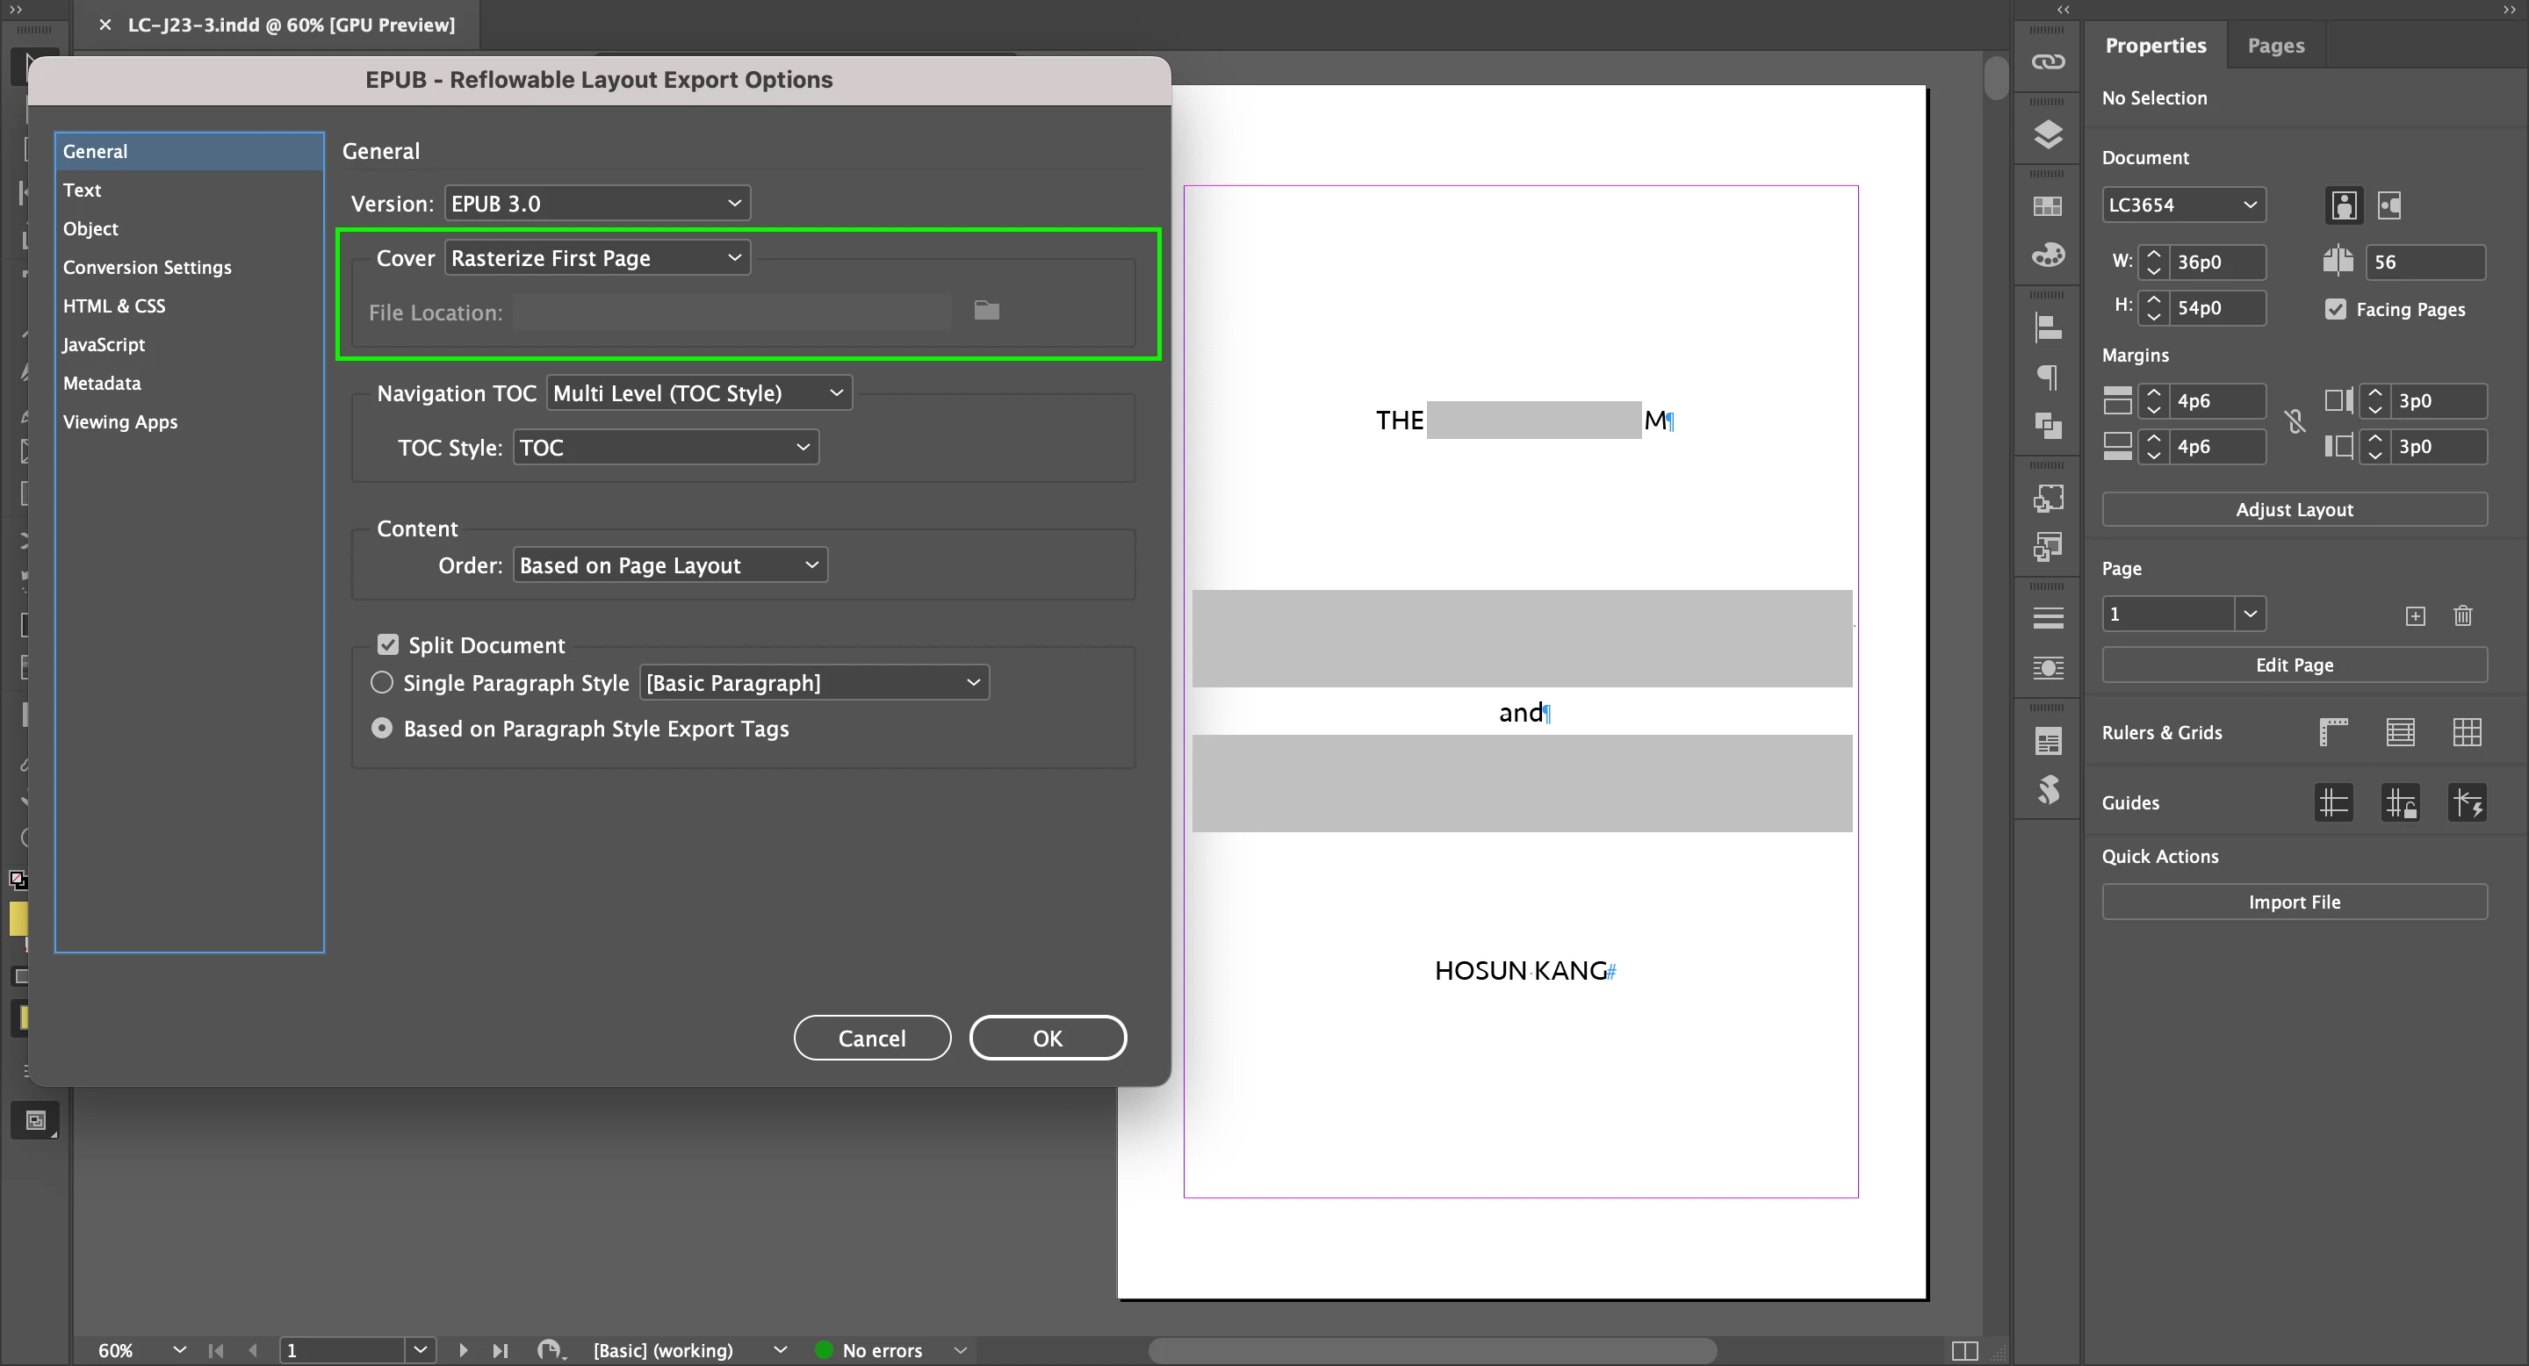Screen dimensions: 2529x1366
Task: Click the cover file location folder icon
Action: (985, 311)
